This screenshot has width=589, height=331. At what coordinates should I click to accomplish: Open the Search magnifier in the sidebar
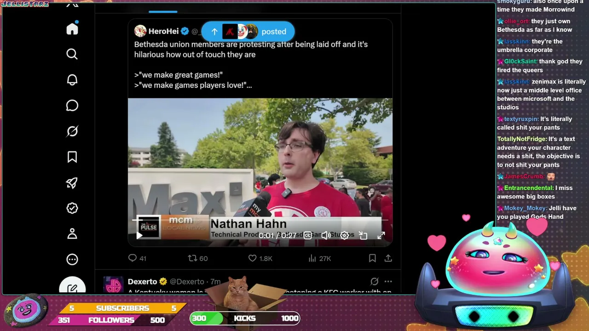[x=72, y=54]
